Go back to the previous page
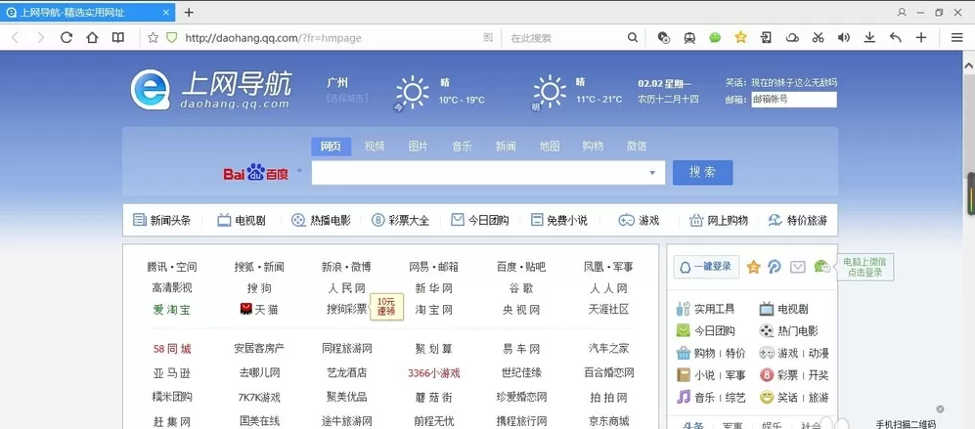Viewport: 975px width, 429px height. click(x=16, y=38)
